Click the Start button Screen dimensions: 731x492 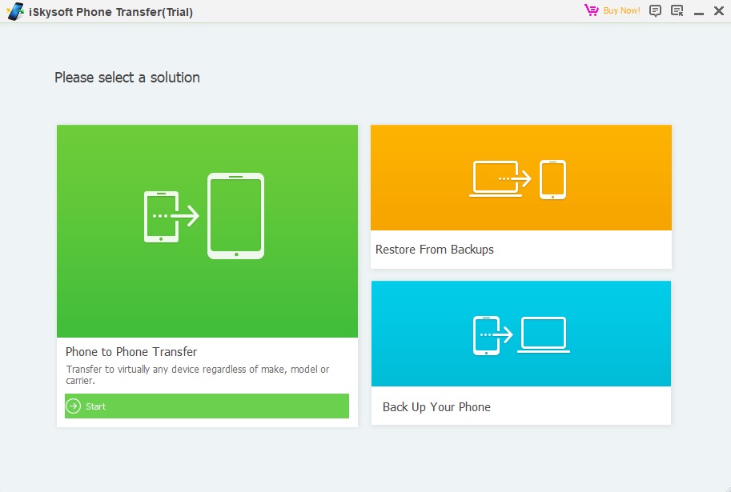(x=207, y=406)
